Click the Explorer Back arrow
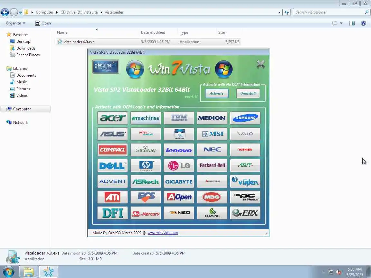Image resolution: width=371 pixels, height=278 pixels. [5, 12]
